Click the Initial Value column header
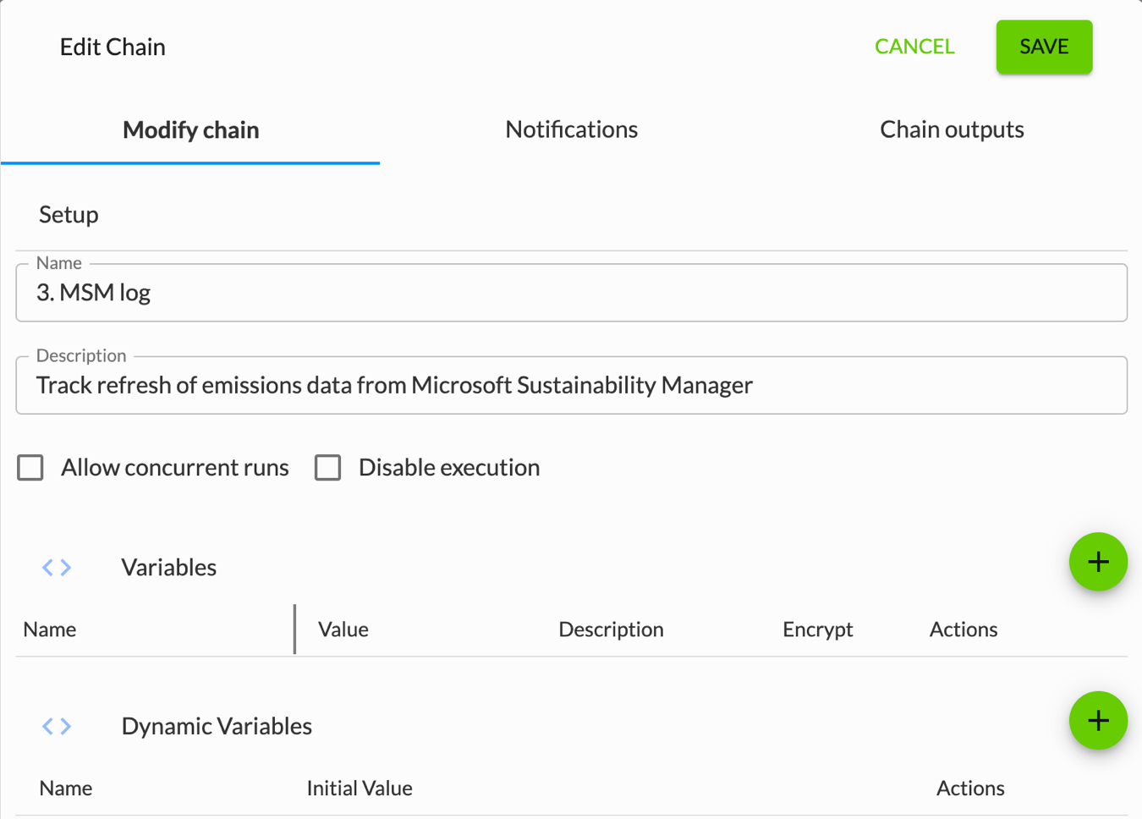1142x819 pixels. (x=360, y=789)
